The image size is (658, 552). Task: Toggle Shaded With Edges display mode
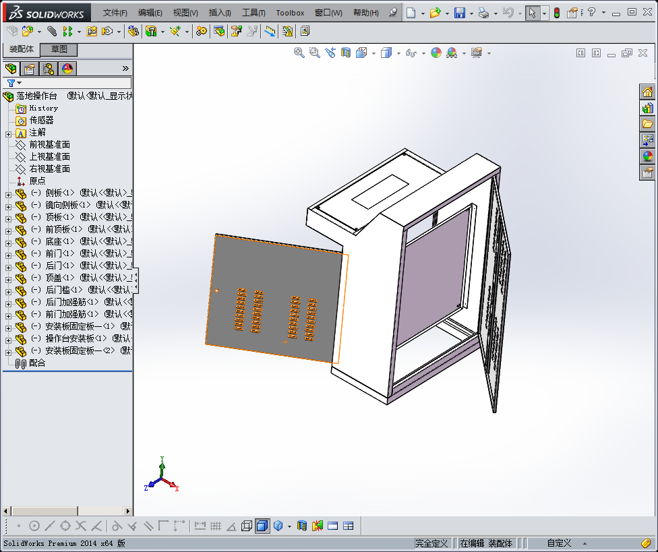coord(262,526)
